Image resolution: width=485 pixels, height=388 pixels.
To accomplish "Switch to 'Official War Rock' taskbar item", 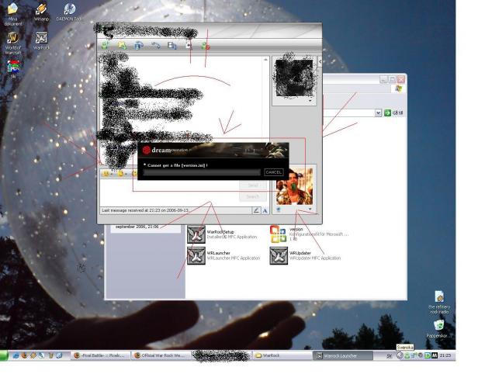I will (160, 355).
